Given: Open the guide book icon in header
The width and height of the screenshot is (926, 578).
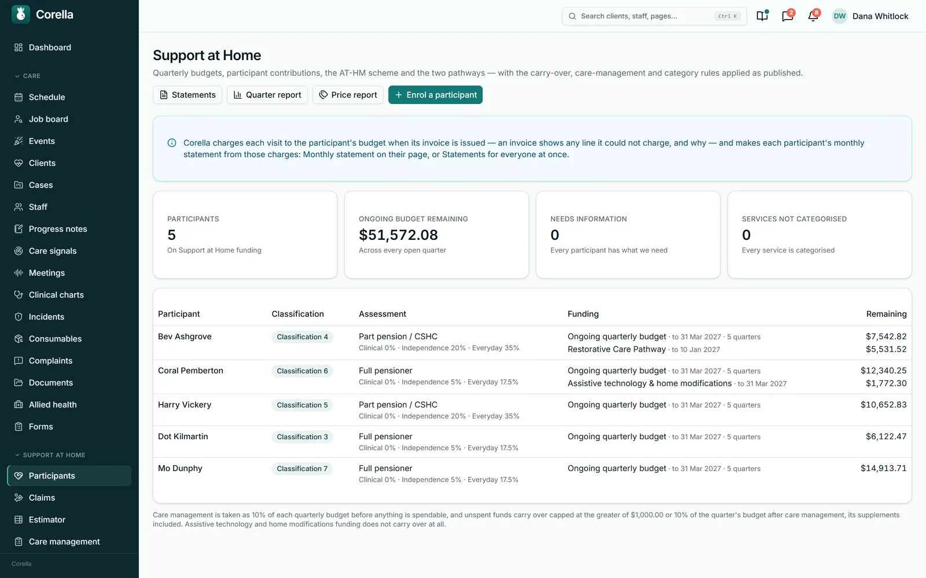Looking at the screenshot, I should point(762,16).
